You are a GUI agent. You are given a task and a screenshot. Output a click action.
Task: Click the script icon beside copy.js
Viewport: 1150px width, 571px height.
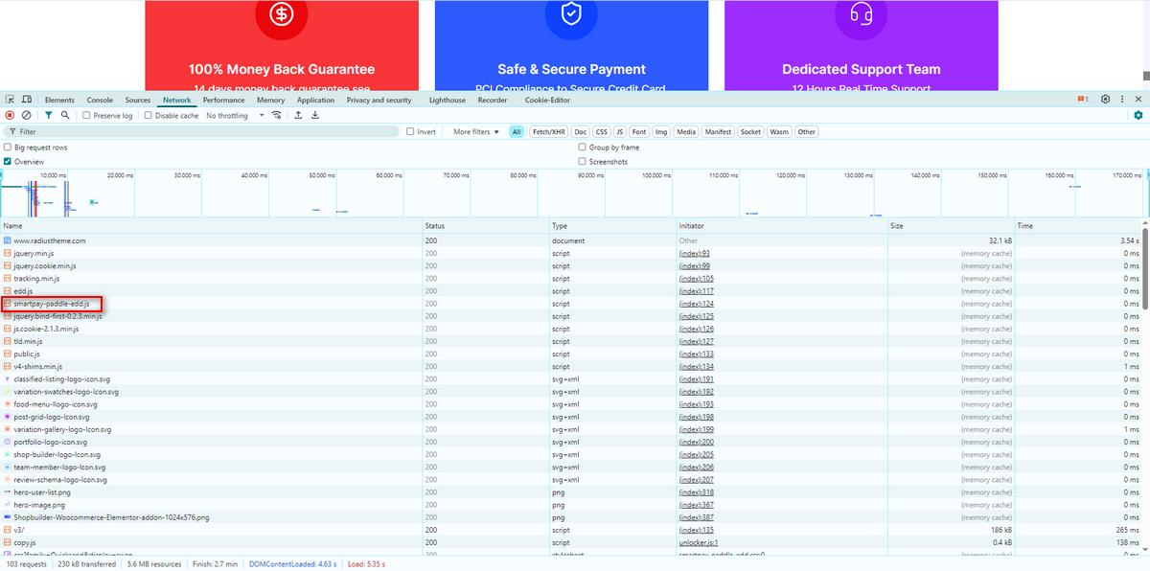(8, 542)
